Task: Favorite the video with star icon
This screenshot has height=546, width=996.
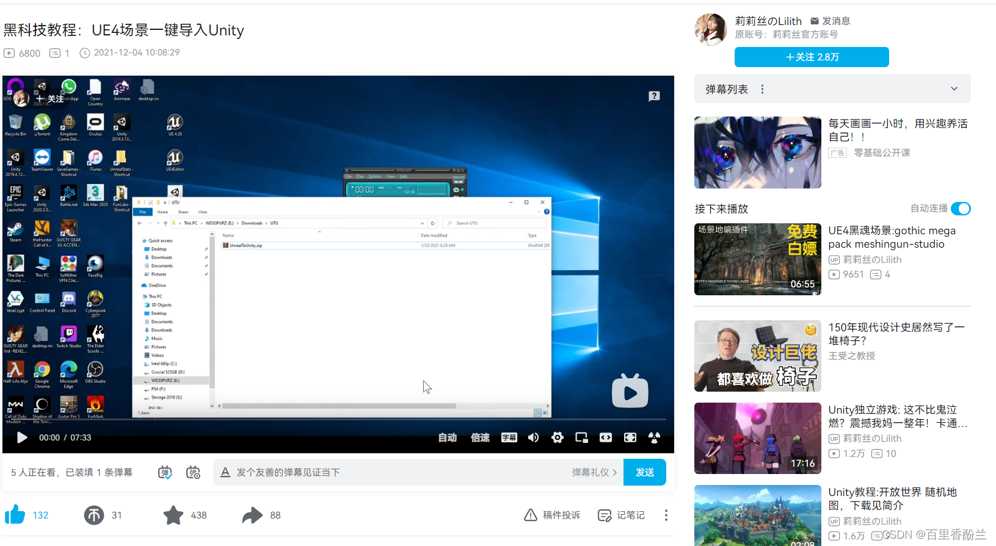Action: point(173,515)
